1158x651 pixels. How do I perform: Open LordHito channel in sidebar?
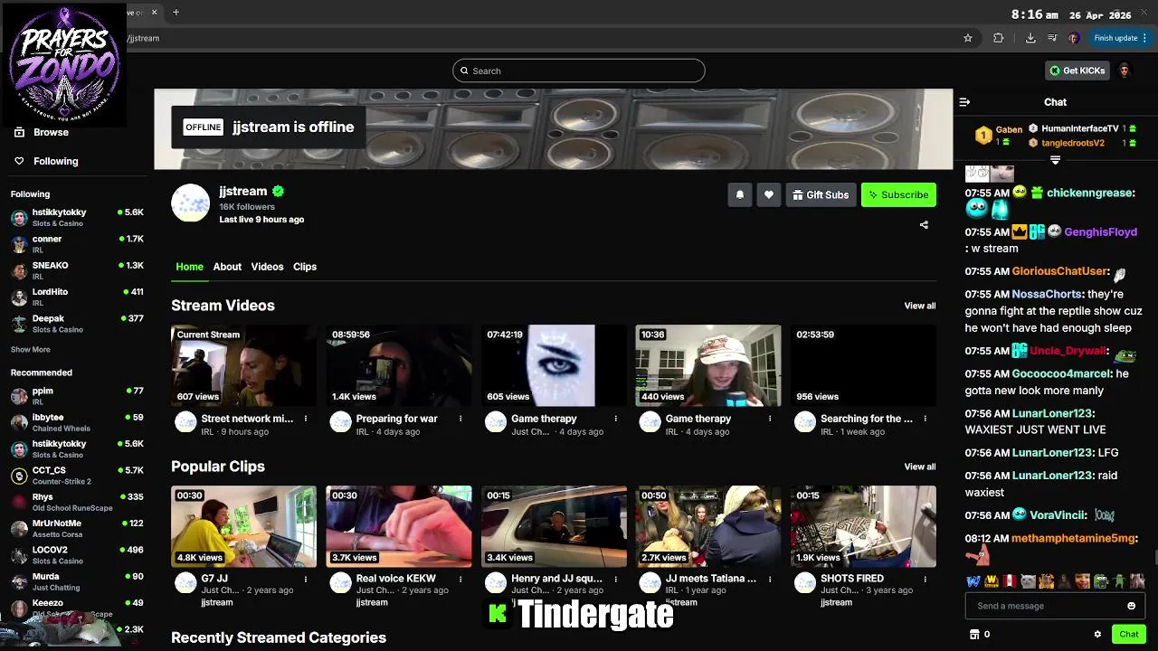click(77, 297)
